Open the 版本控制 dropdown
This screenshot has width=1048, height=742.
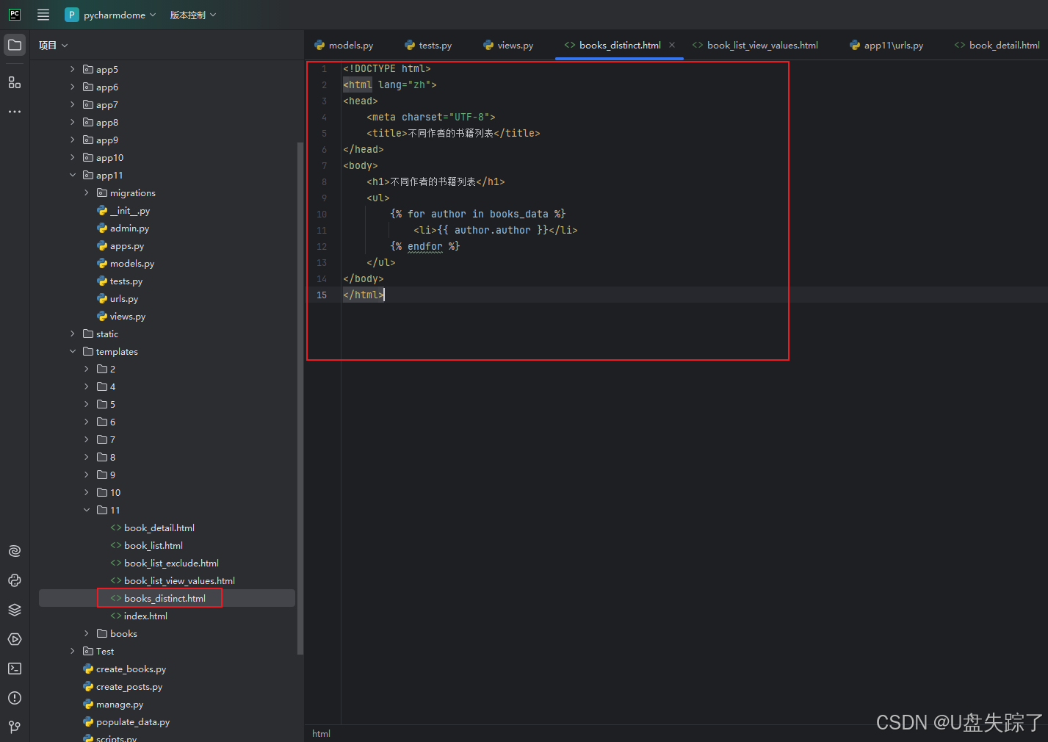coord(193,15)
